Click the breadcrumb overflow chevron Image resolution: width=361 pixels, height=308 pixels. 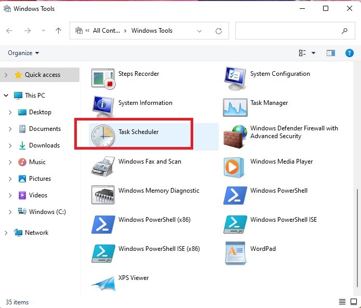point(87,31)
